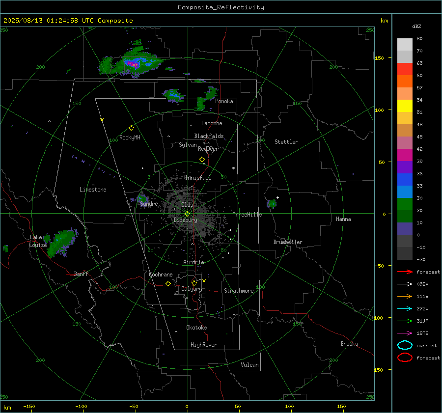The width and height of the screenshot is (442, 413).
Task: Click the red 65 to 60 dBZ swatch
Action: [405, 69]
